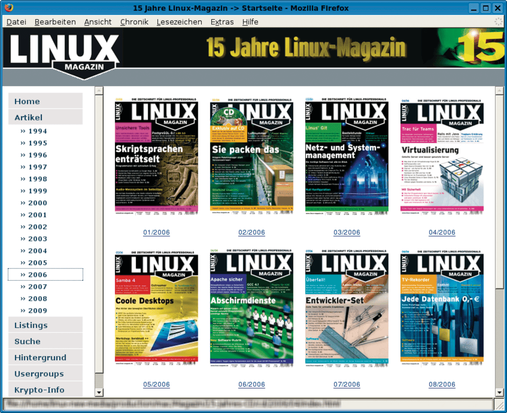Viewport: 507px width, 413px height.
Task: Select year 1998 in the article list
Action: (x=34, y=179)
